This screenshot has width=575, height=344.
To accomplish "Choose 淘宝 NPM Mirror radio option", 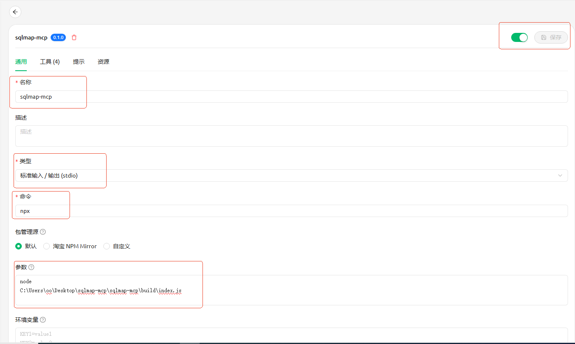I will pos(47,246).
